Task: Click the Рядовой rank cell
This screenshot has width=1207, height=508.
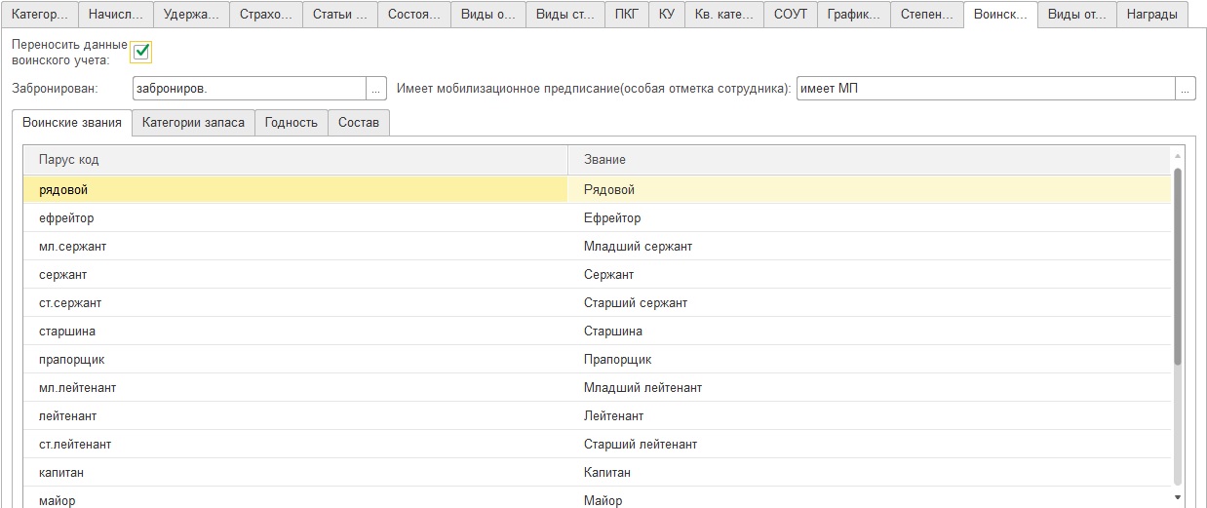Action: coord(869,190)
